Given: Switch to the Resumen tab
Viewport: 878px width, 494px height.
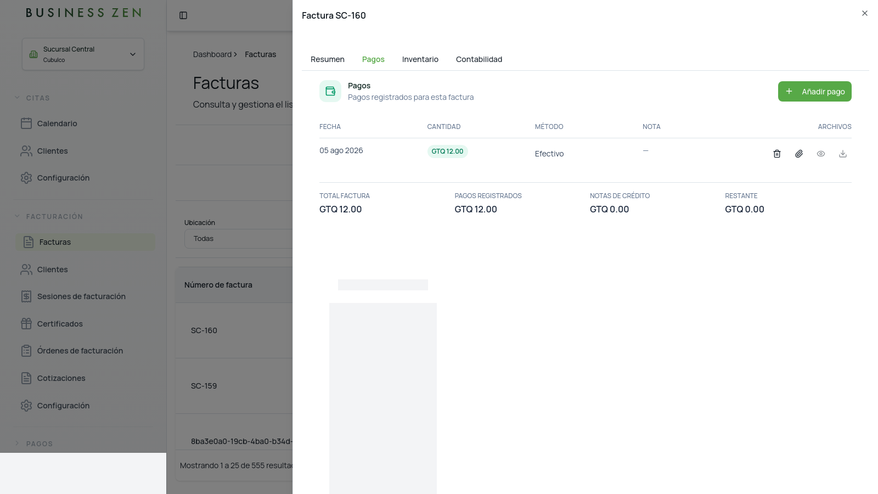Looking at the screenshot, I should [328, 59].
